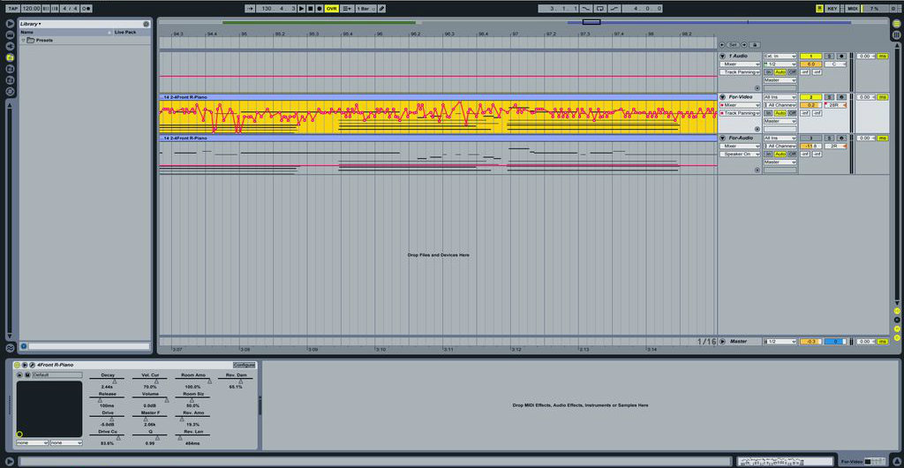Fold the 1 Audio track
904x468 pixels.
[722, 56]
